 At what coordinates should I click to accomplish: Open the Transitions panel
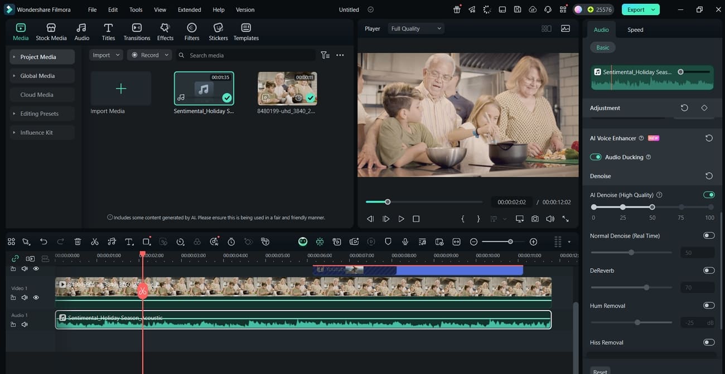(137, 32)
